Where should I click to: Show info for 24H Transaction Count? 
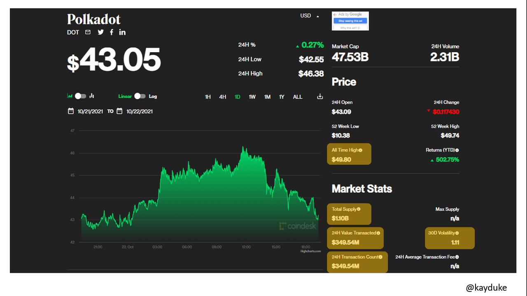click(380, 257)
